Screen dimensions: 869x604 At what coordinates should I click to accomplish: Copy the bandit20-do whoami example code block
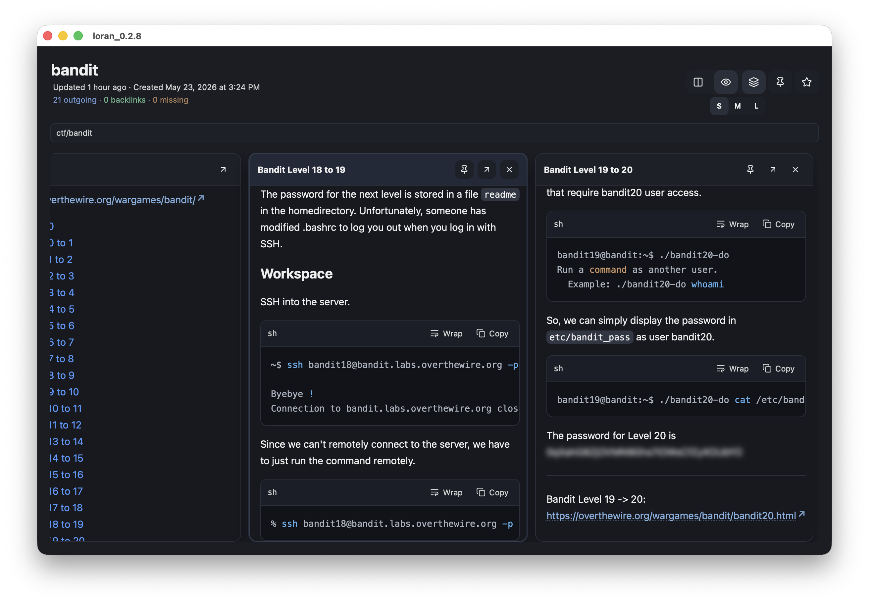coord(778,225)
